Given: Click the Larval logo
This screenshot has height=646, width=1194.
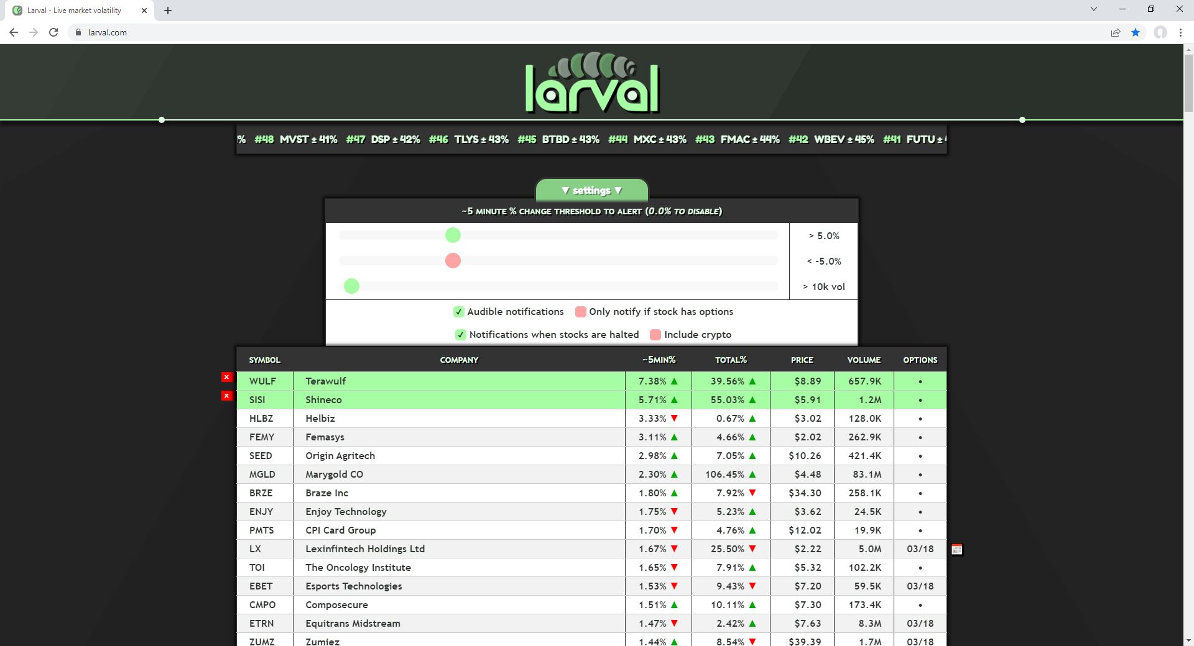Looking at the screenshot, I should (x=591, y=83).
